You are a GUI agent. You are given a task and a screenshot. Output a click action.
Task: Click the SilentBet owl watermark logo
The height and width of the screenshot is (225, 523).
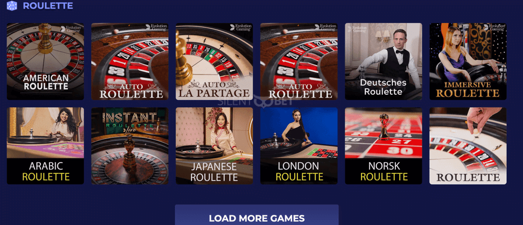pyautogui.click(x=255, y=101)
